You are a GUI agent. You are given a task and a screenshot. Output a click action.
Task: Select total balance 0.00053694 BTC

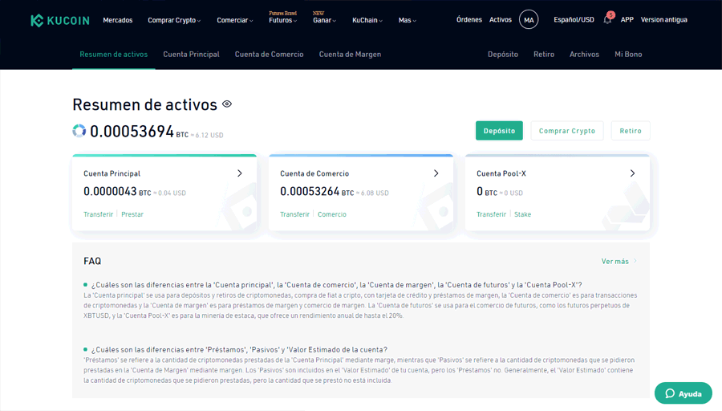click(139, 132)
